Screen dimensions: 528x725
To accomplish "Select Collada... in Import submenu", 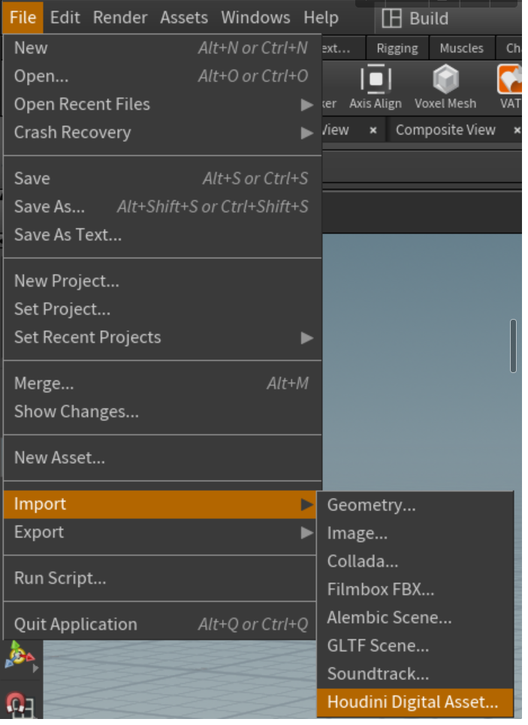I will pos(415,562).
